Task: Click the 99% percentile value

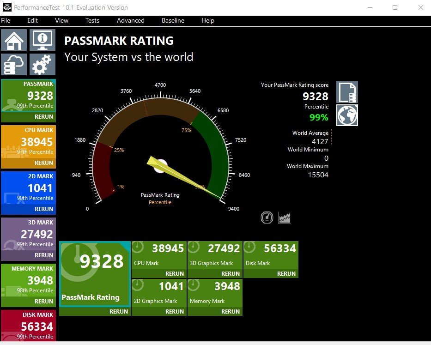Action: [319, 117]
